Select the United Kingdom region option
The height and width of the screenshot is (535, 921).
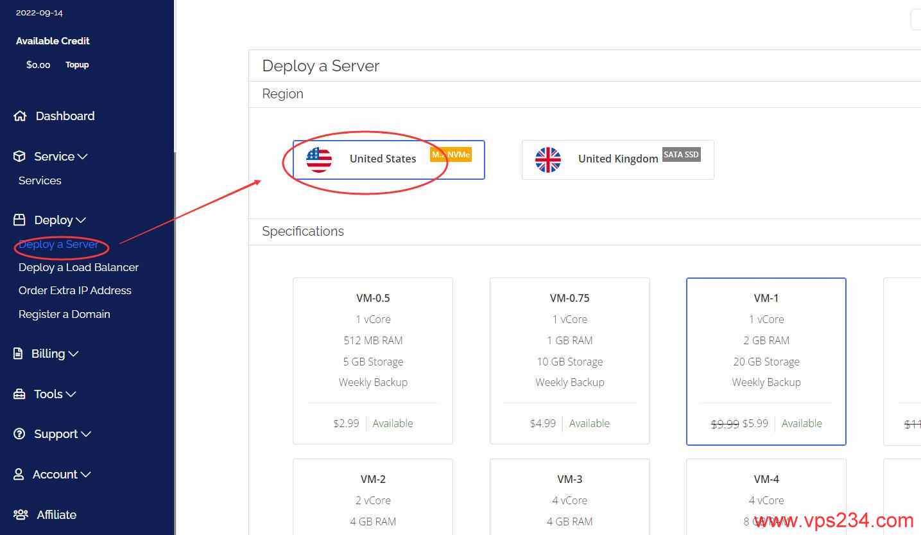click(x=617, y=159)
